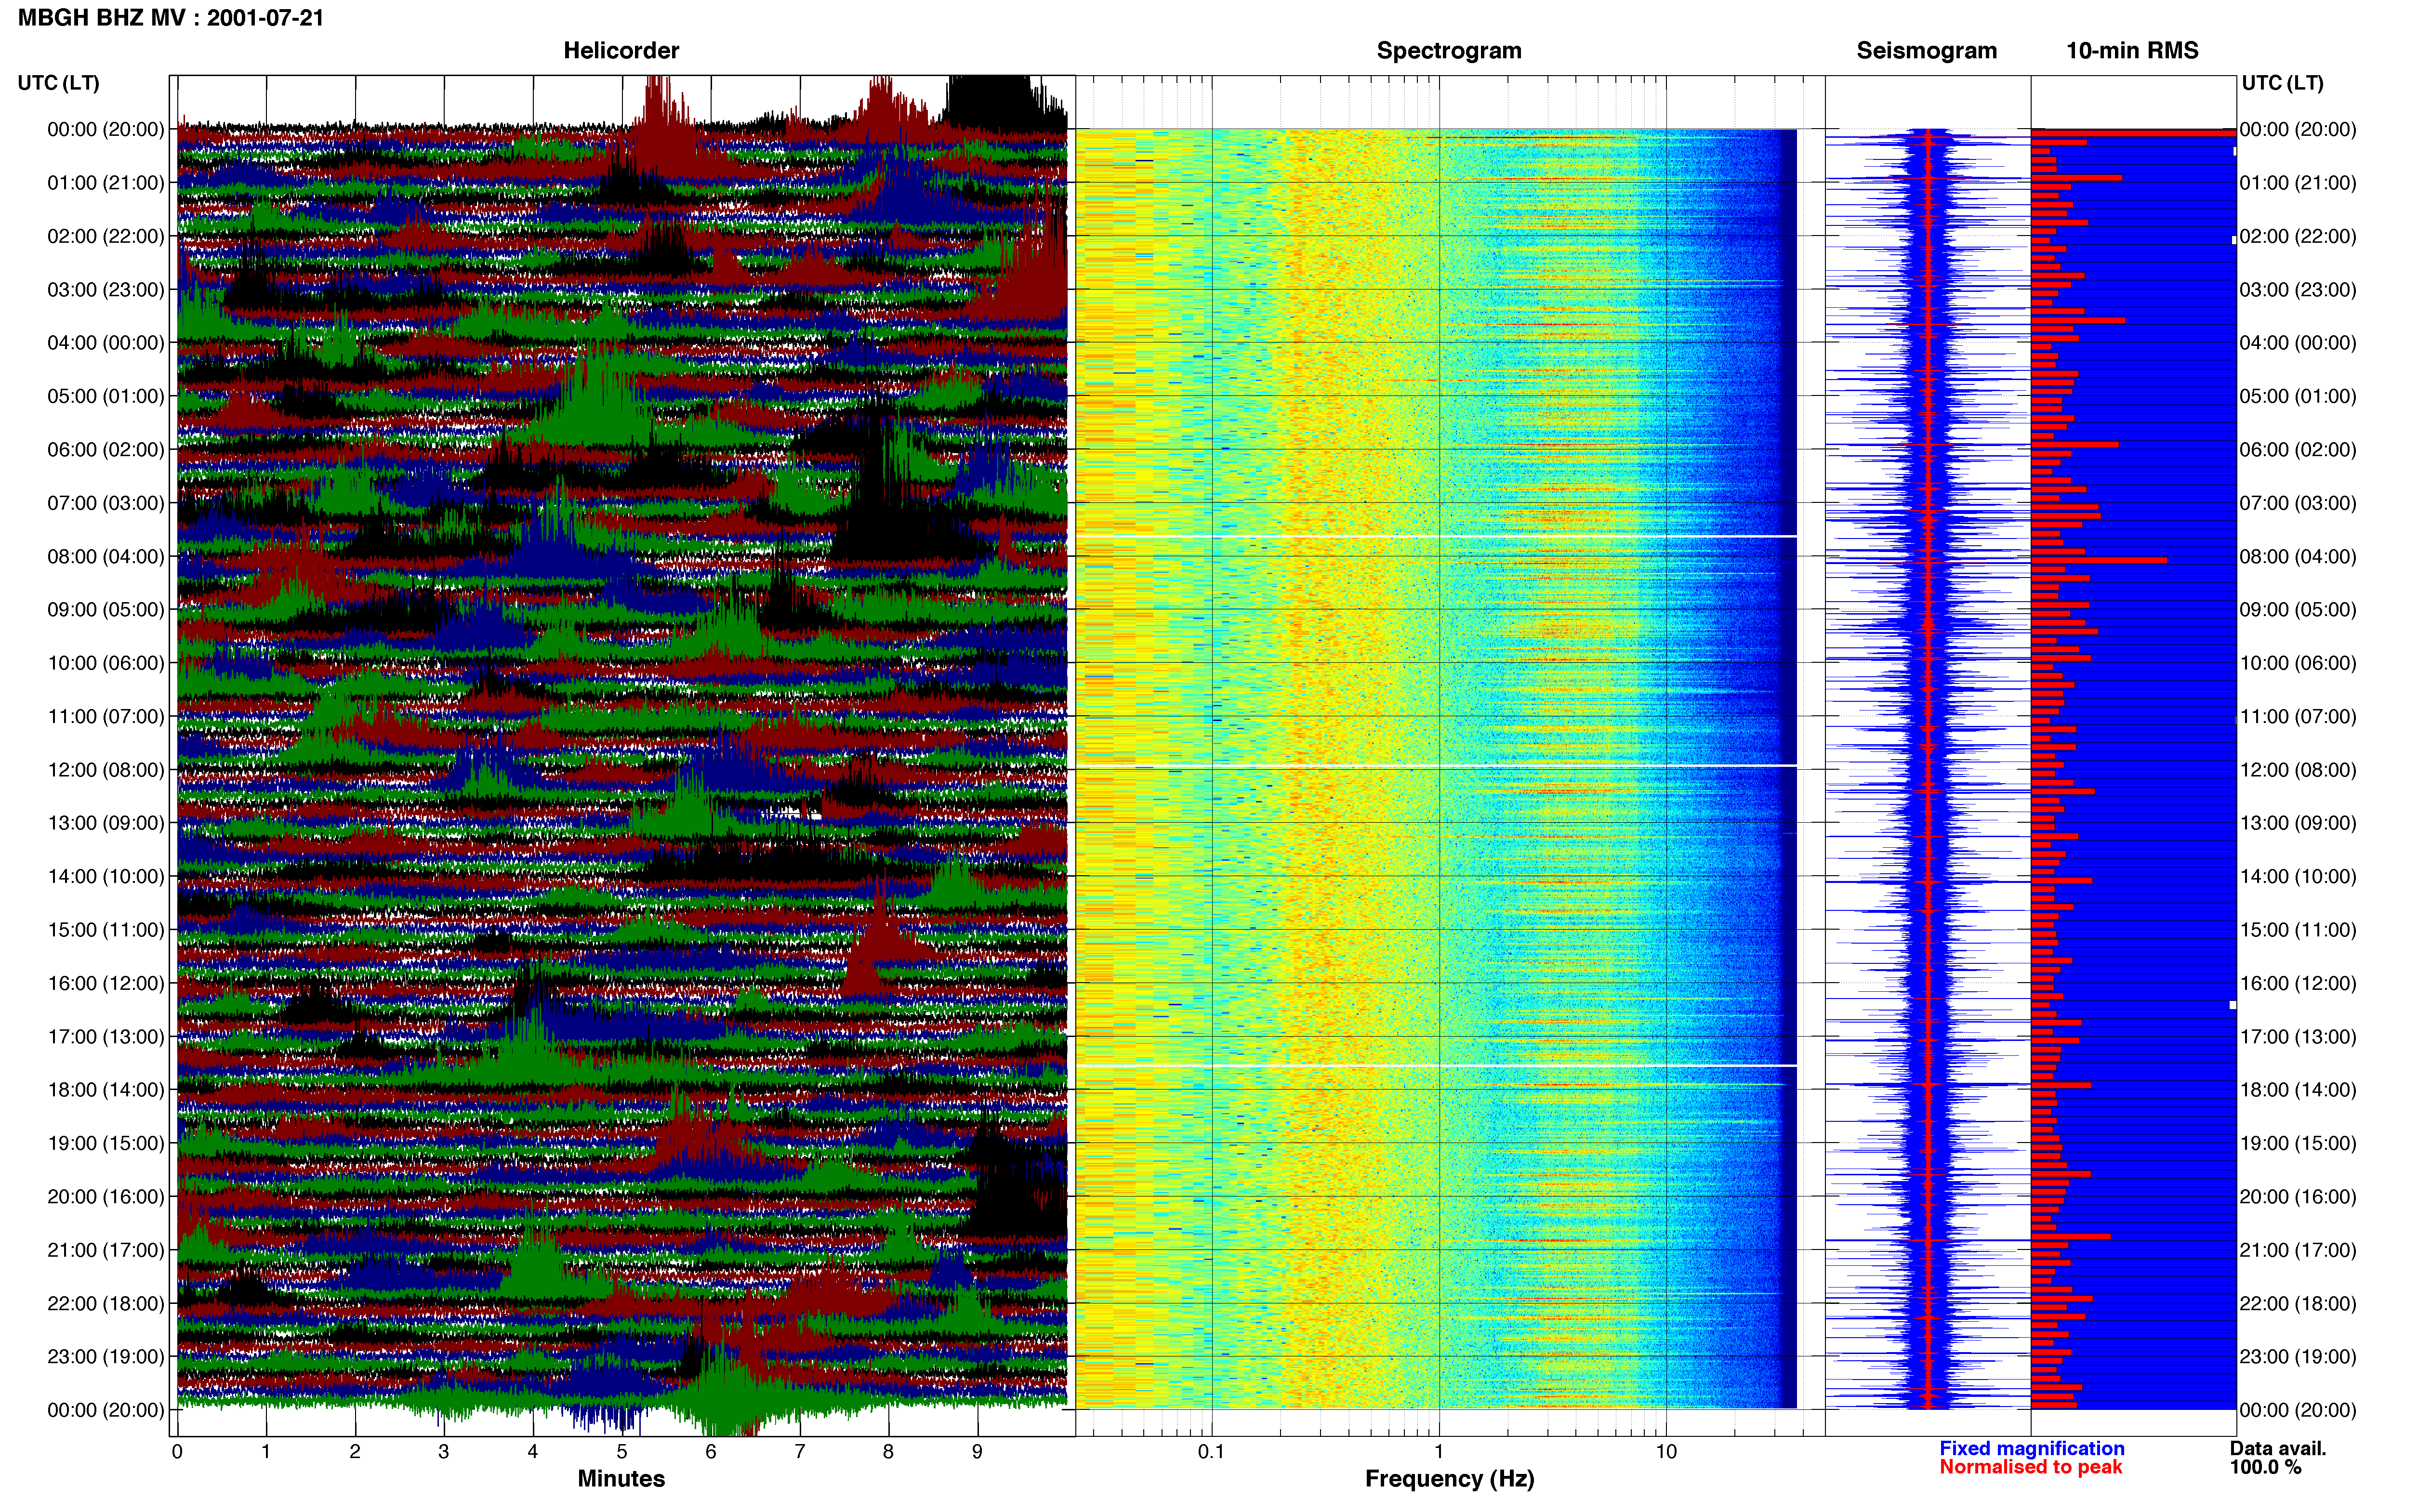The image size is (2418, 1512).
Task: Click "04:00 (00:00)" on the left time axis
Action: point(106,343)
